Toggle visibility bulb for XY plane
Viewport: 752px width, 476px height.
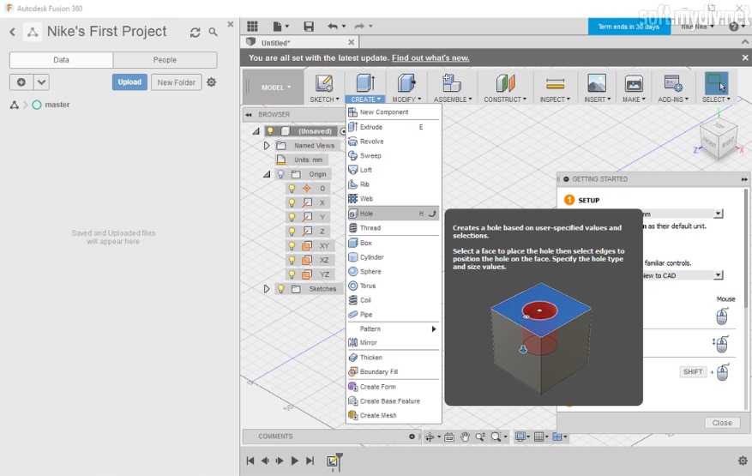(x=292, y=246)
